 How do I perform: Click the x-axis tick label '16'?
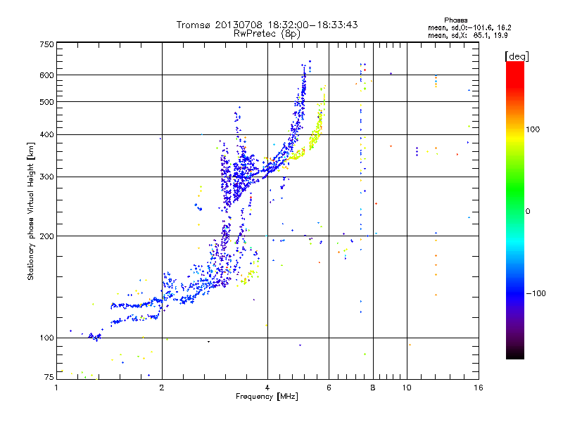479,388
